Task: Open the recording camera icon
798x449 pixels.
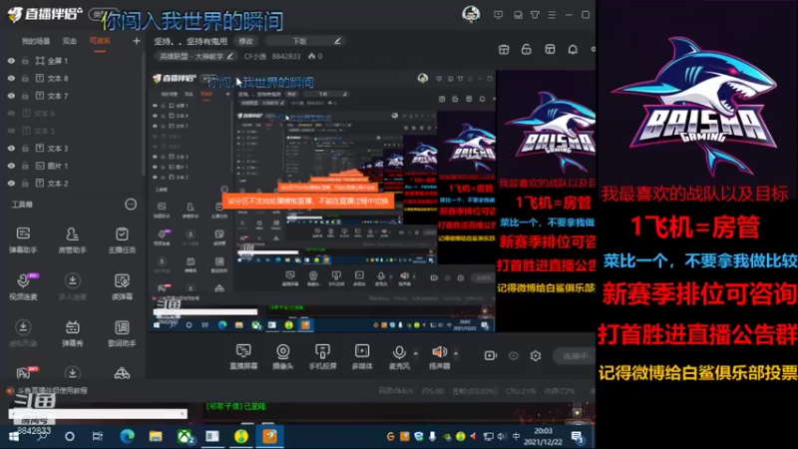Action: point(490,355)
